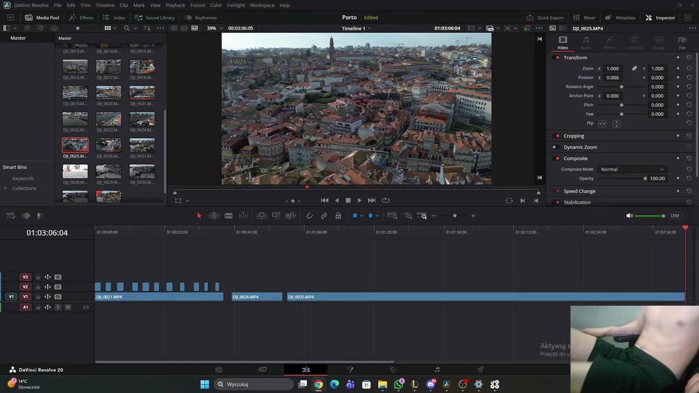Click the Quick Export button

click(x=545, y=17)
